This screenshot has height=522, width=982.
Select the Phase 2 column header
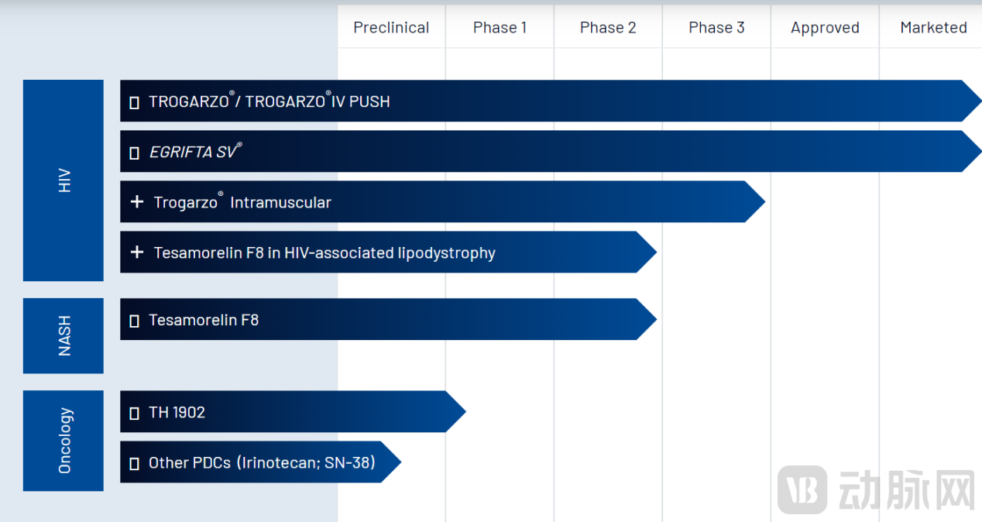608,28
